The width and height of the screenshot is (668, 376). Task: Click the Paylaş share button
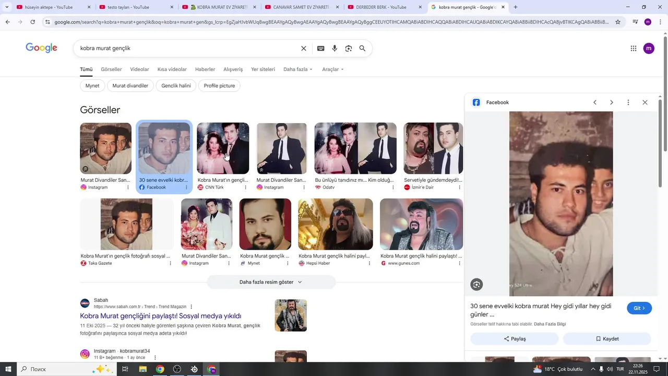click(515, 339)
